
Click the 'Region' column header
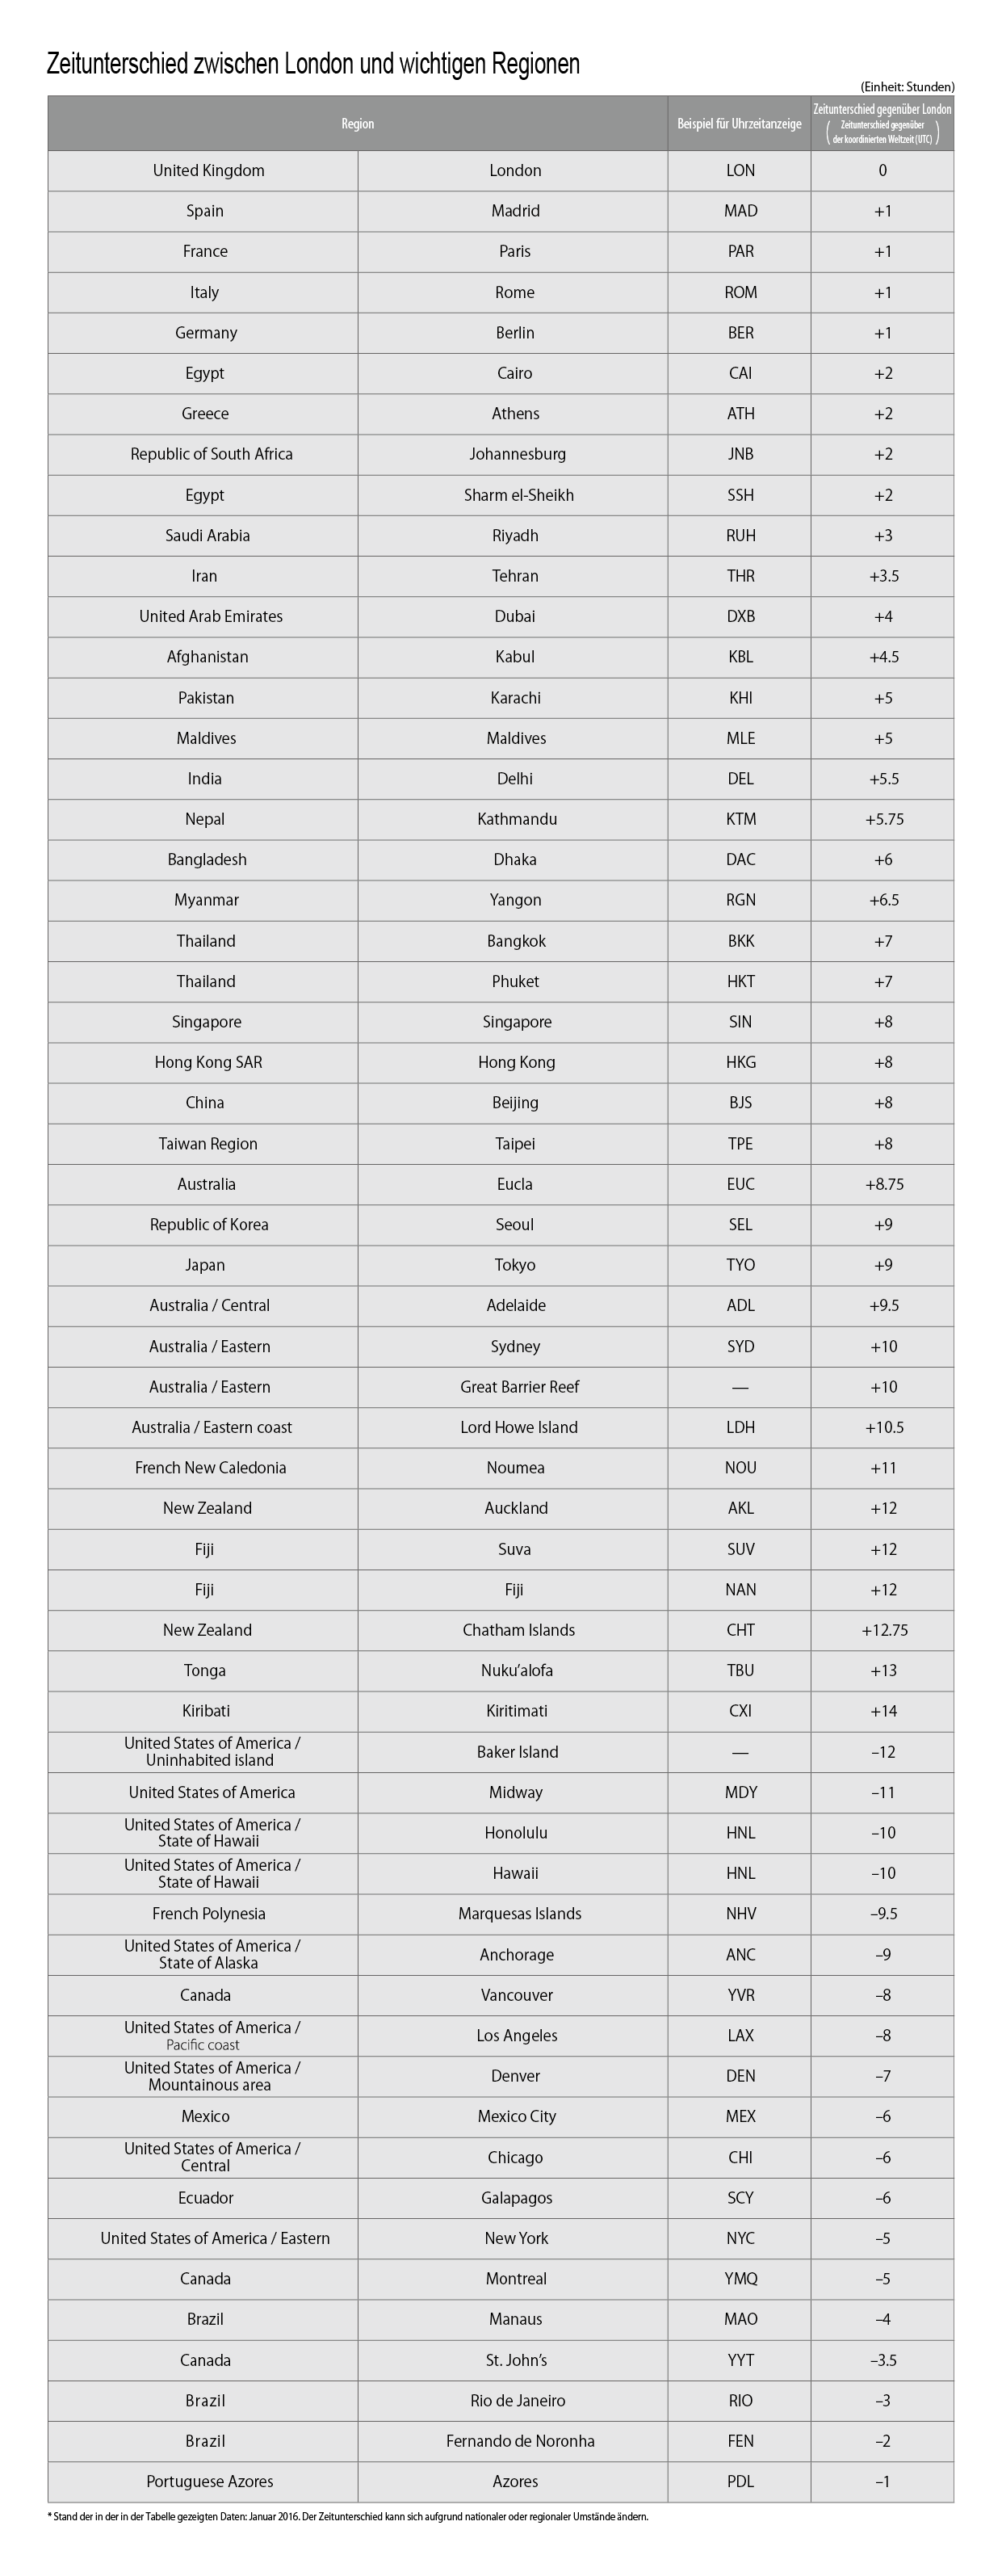pos(357,124)
